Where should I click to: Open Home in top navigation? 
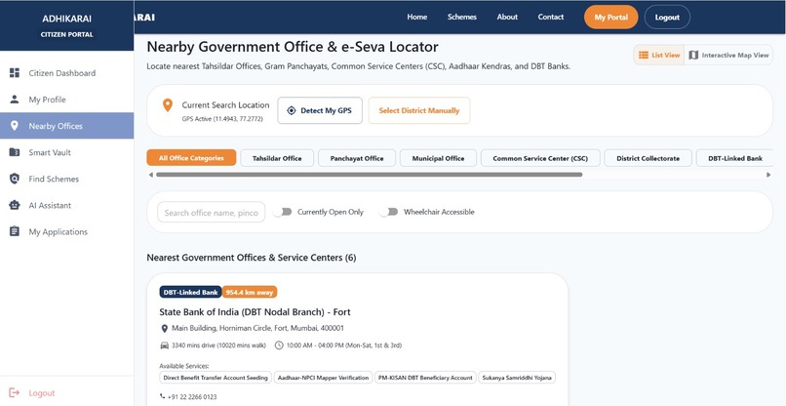coord(417,17)
